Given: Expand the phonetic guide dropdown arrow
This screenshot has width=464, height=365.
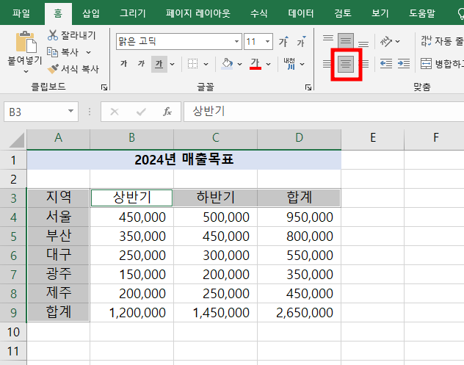Looking at the screenshot, I should [x=302, y=64].
